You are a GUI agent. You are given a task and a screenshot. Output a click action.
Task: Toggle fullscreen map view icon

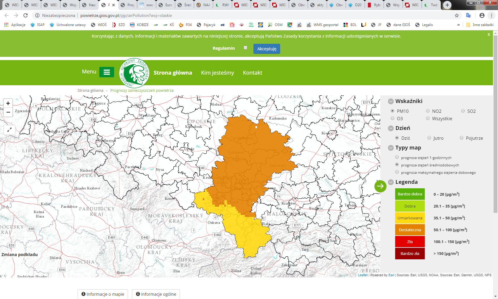tap(9, 130)
